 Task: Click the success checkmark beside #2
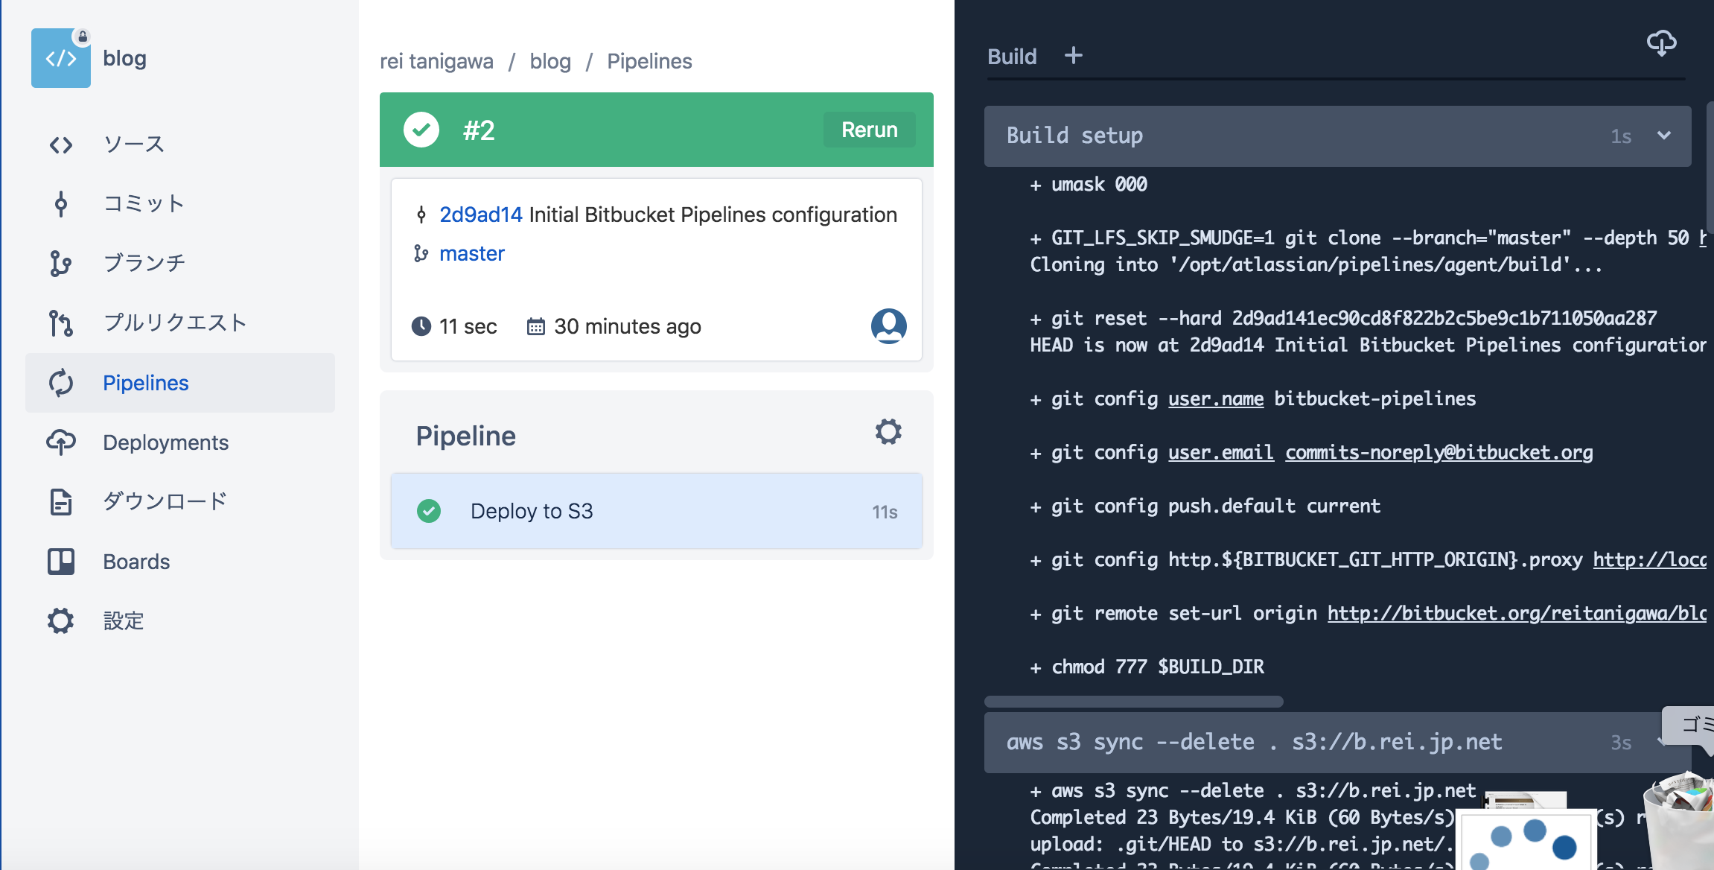click(421, 130)
